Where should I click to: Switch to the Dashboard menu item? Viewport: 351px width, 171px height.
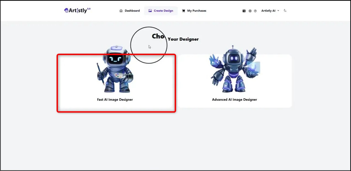coord(132,10)
